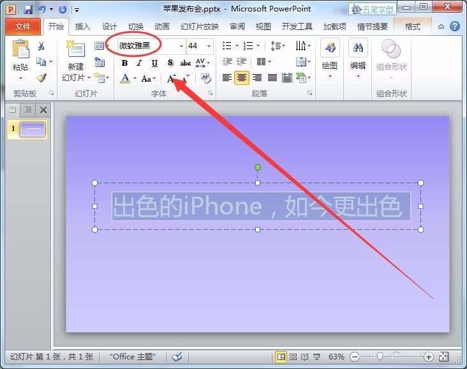This screenshot has width=467, height=369.
Task: Click rotation handle of text box
Action: pyautogui.click(x=258, y=167)
